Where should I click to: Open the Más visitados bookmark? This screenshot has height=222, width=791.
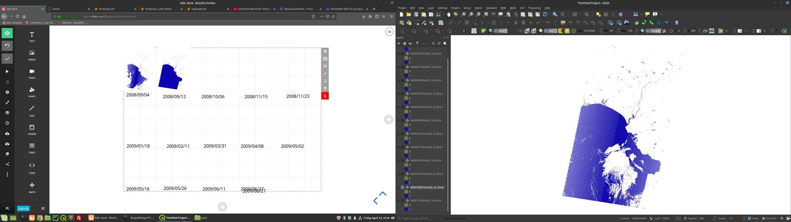coord(12,23)
